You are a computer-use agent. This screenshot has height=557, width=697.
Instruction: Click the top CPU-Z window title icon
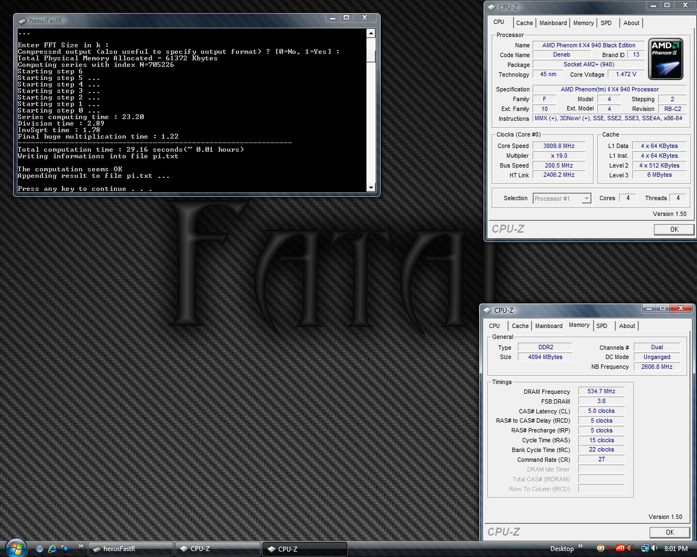[x=492, y=8]
